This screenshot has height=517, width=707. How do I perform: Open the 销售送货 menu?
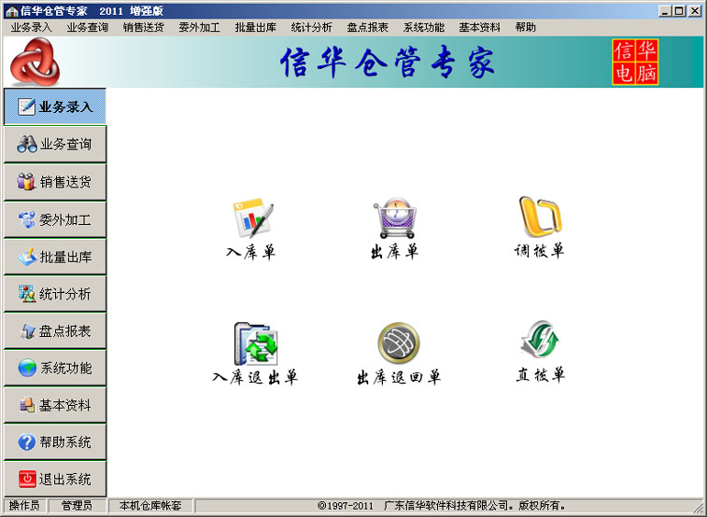(x=144, y=27)
